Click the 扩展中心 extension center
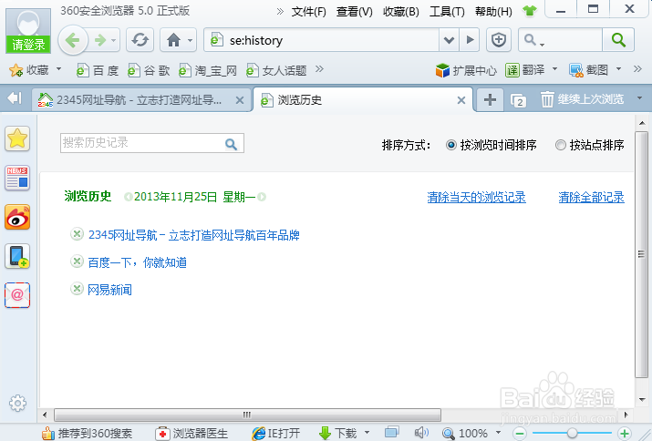 click(x=466, y=70)
